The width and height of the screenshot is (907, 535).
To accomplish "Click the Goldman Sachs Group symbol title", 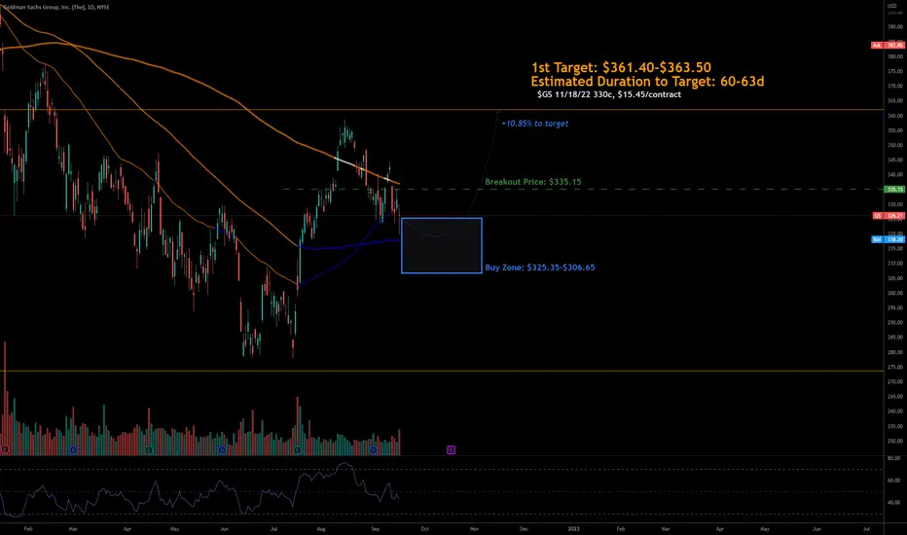I will tap(55, 7).
